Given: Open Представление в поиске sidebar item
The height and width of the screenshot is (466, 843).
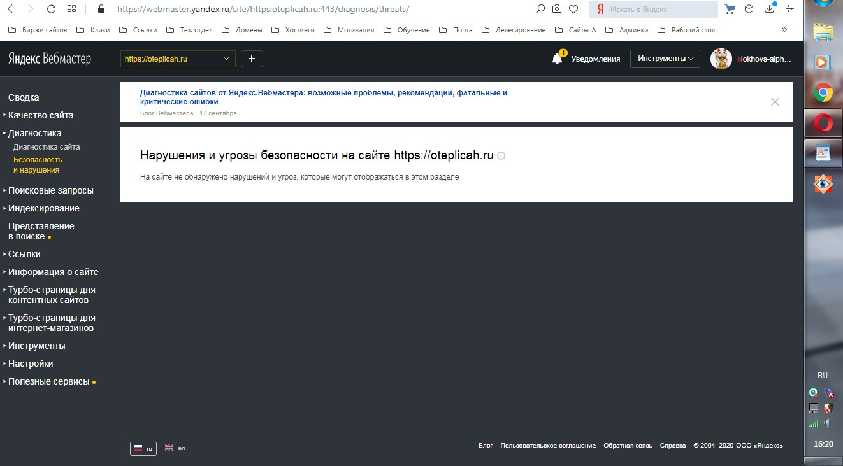Looking at the screenshot, I should point(41,231).
